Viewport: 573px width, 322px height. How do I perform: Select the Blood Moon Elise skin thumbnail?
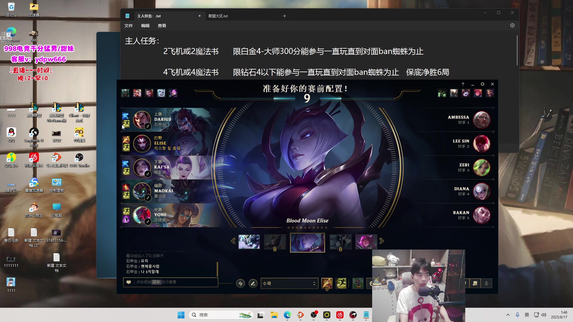[307, 242]
